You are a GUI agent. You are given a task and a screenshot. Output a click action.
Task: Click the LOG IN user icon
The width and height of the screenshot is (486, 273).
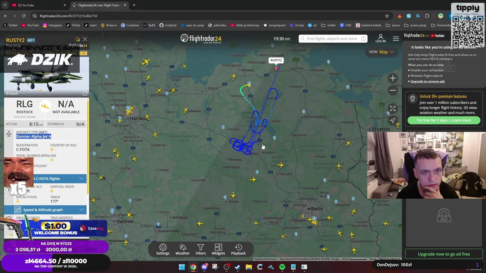coord(380,39)
